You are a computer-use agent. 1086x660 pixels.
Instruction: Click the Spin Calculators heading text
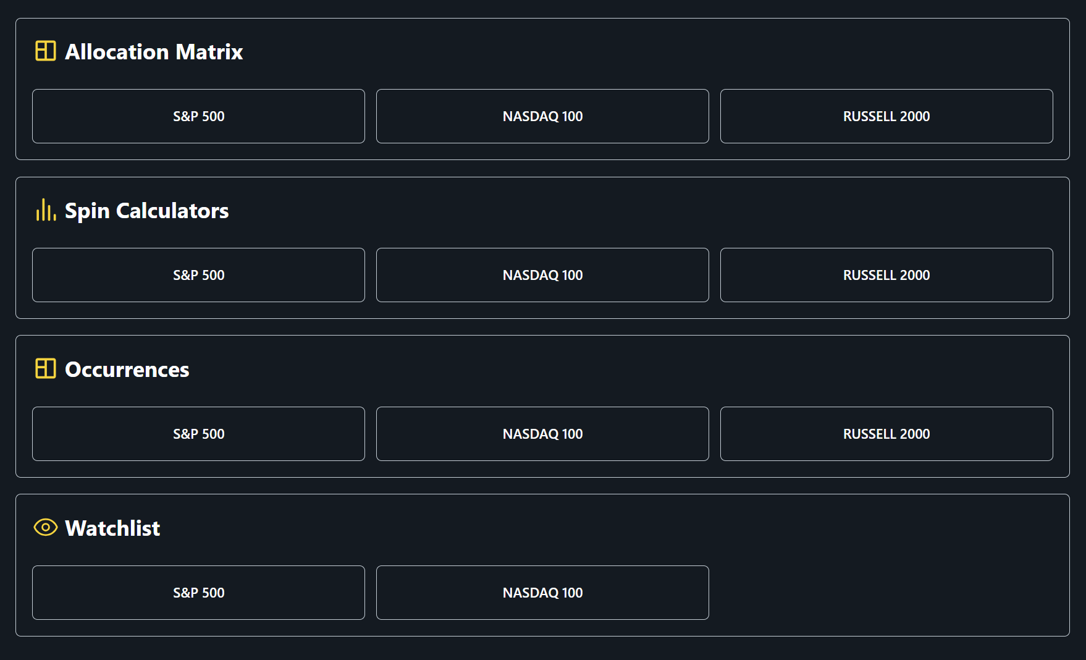(x=147, y=211)
